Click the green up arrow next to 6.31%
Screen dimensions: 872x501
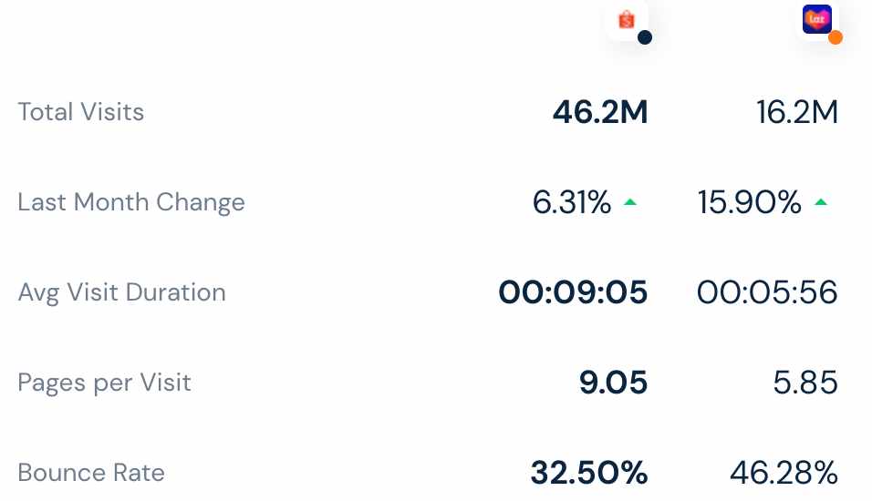click(630, 202)
